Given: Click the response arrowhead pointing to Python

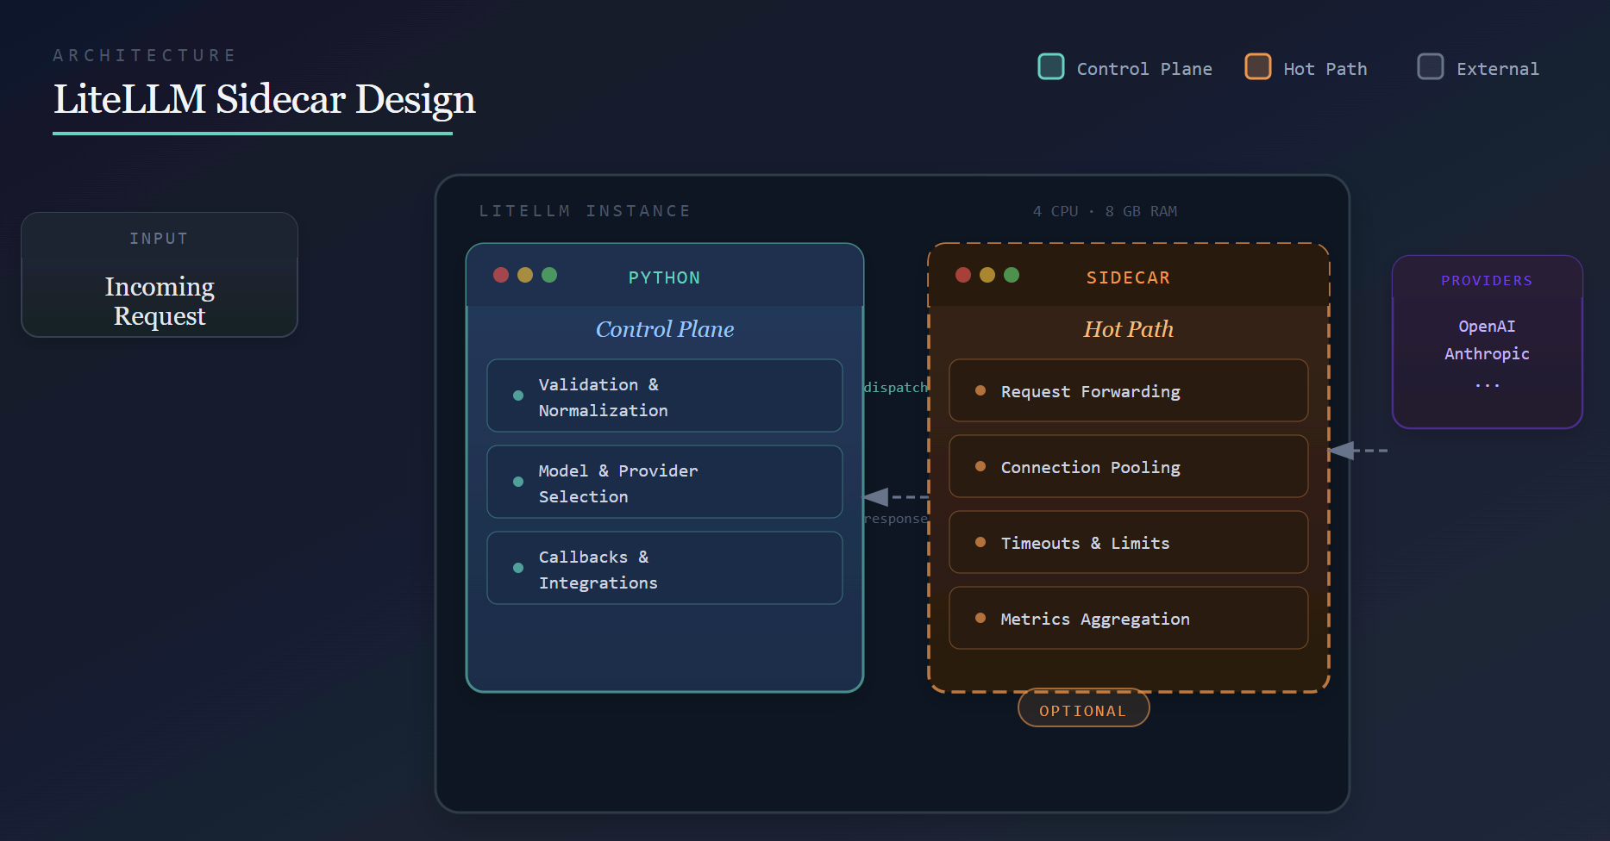Looking at the screenshot, I should click(875, 497).
